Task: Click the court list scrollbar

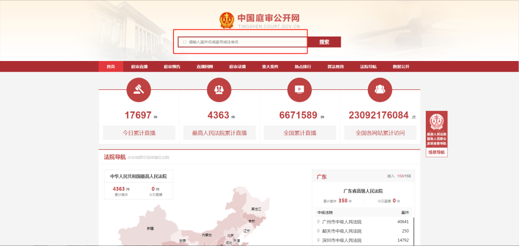Action: [x=413, y=231]
